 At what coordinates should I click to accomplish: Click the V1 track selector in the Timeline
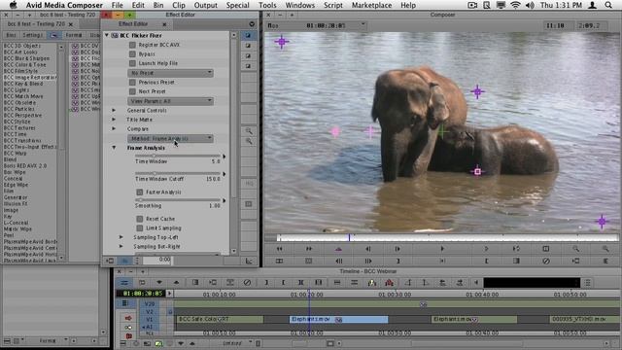(x=150, y=319)
